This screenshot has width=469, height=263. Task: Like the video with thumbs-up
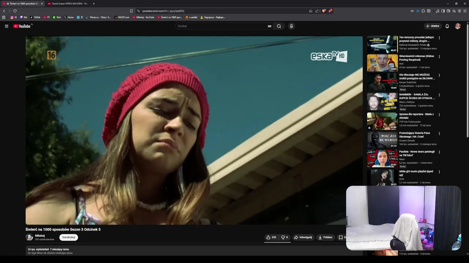coord(271,237)
